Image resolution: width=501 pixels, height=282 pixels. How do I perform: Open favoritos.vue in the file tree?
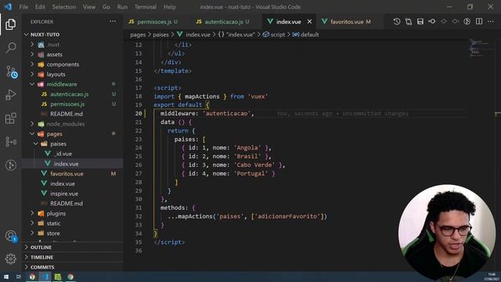pyautogui.click(x=67, y=174)
